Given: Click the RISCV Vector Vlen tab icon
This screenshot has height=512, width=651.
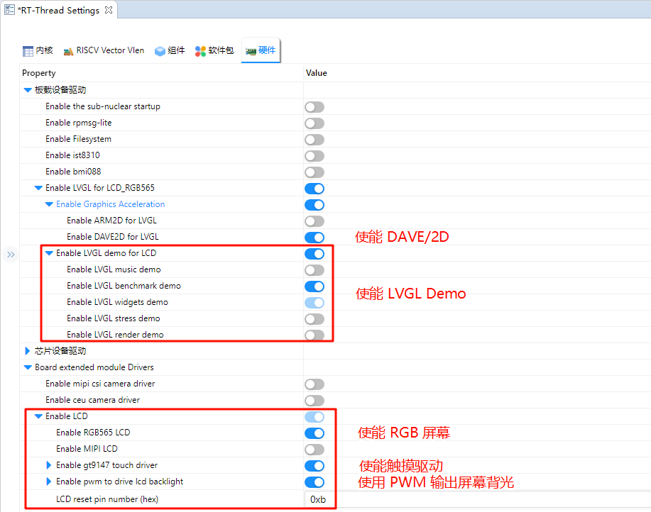Looking at the screenshot, I should (x=68, y=51).
